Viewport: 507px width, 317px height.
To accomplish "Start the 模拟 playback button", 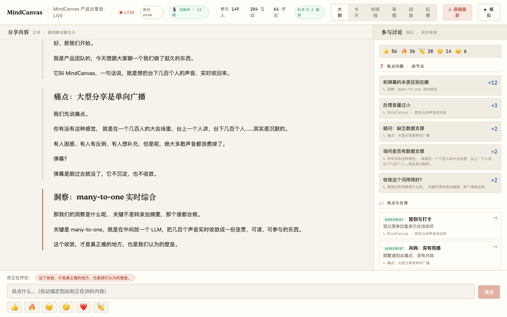I will (x=489, y=12).
